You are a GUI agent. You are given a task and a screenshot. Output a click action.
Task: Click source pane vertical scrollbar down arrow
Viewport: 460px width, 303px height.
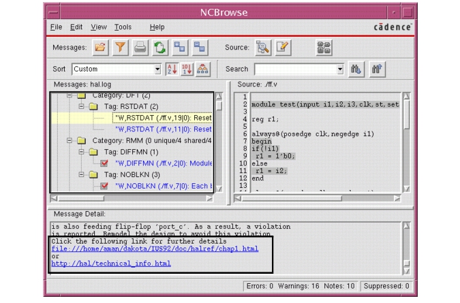[406, 189]
